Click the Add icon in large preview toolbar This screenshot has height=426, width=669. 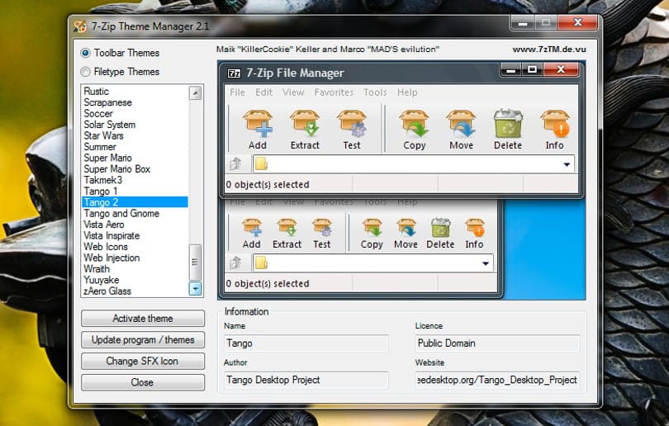[258, 124]
